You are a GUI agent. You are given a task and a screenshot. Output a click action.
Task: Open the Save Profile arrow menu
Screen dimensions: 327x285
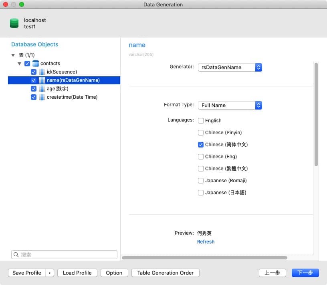(50, 273)
